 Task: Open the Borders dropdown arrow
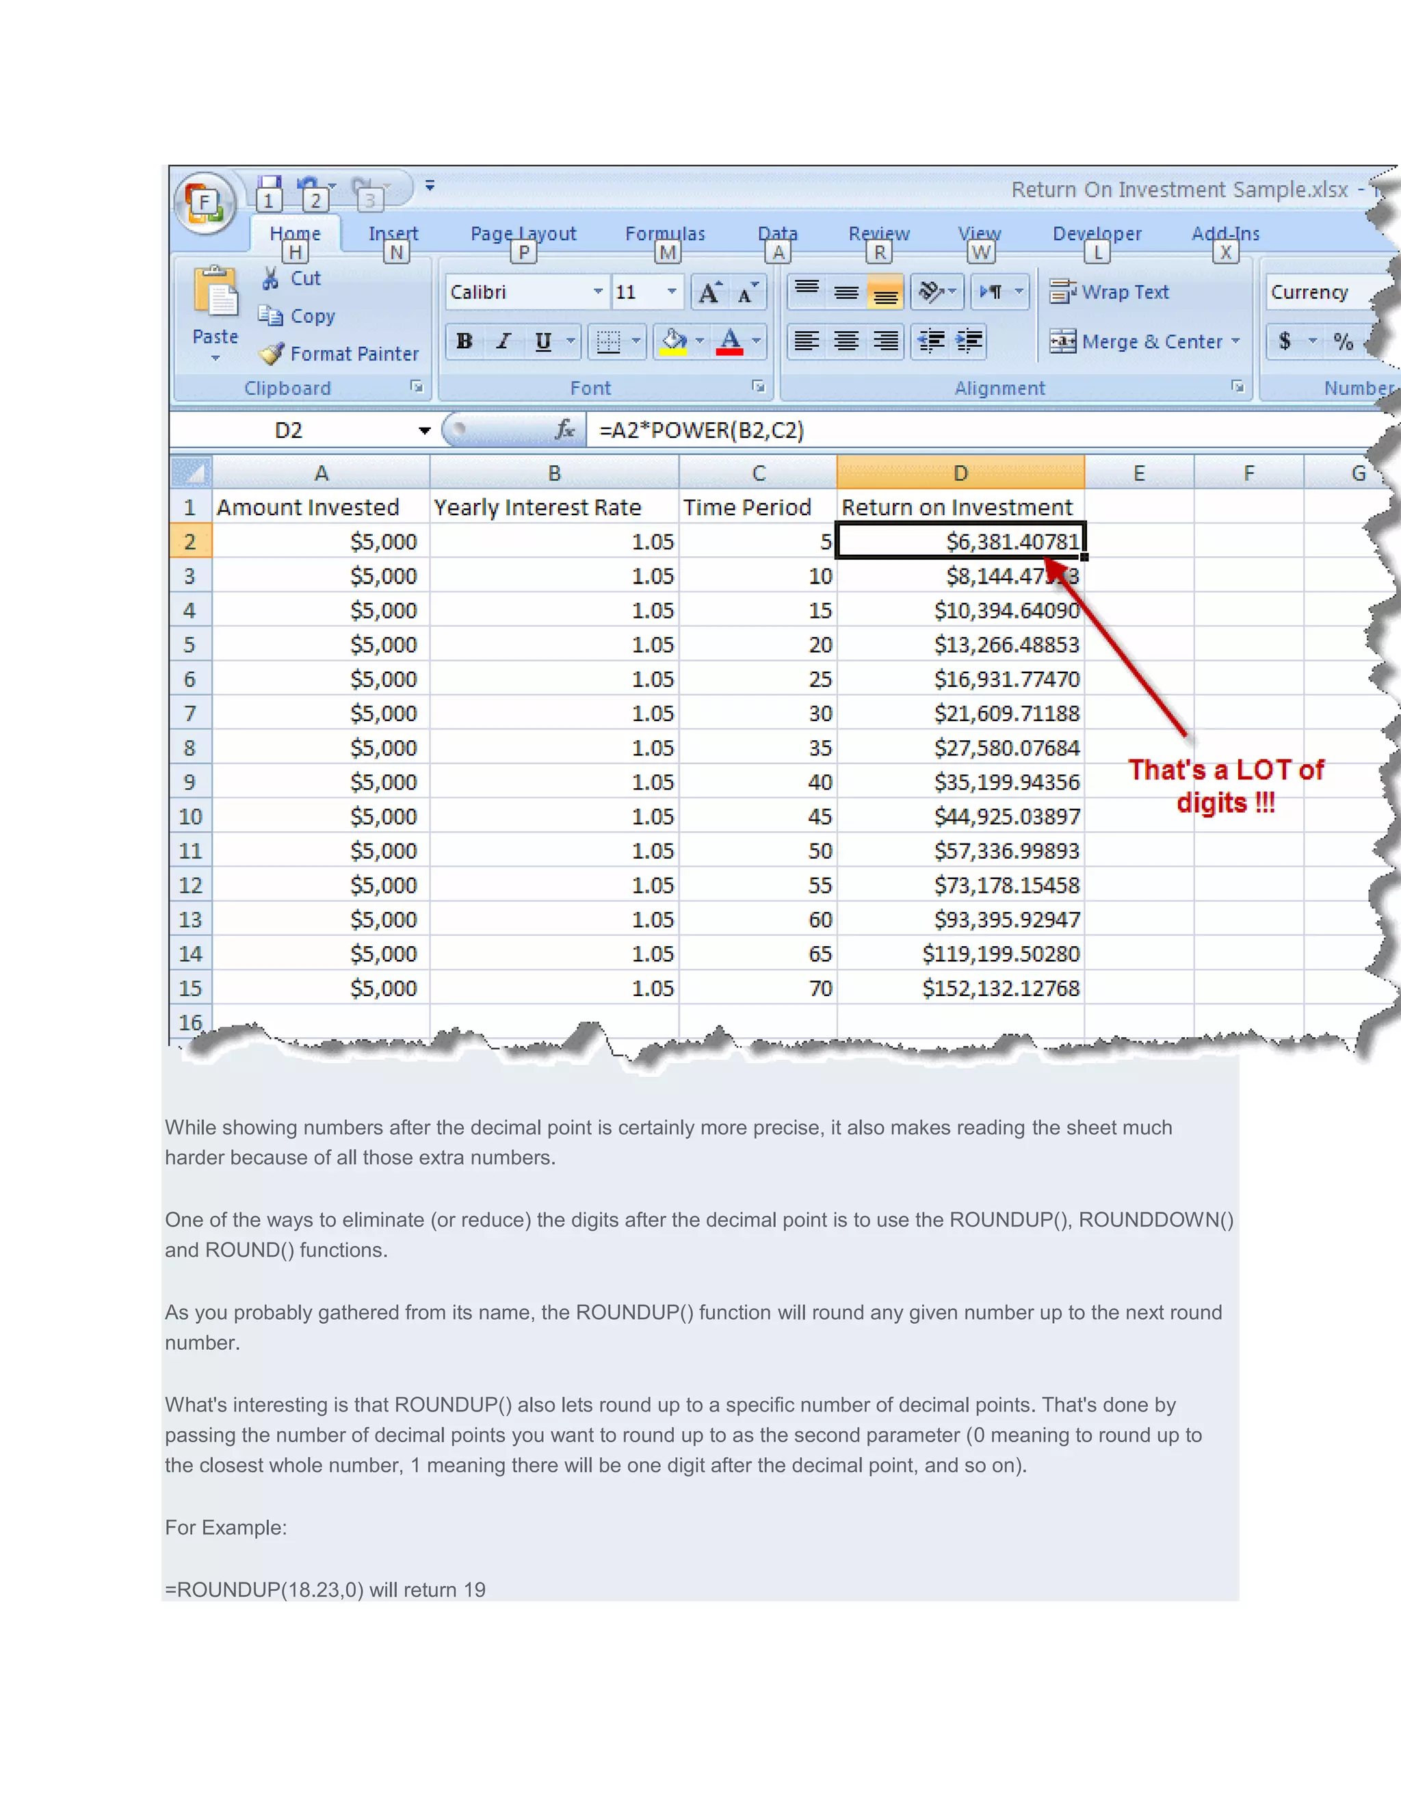pos(637,341)
